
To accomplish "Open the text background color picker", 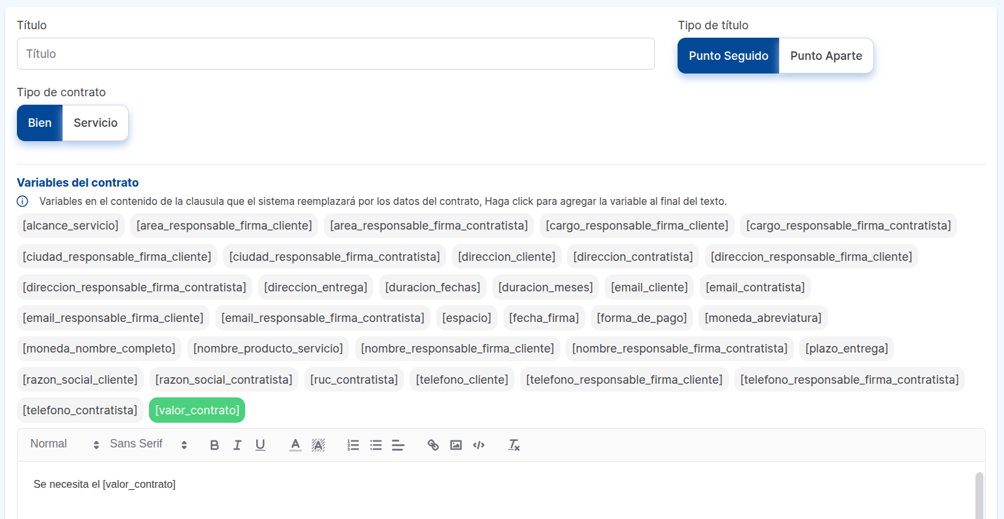I will pos(318,446).
